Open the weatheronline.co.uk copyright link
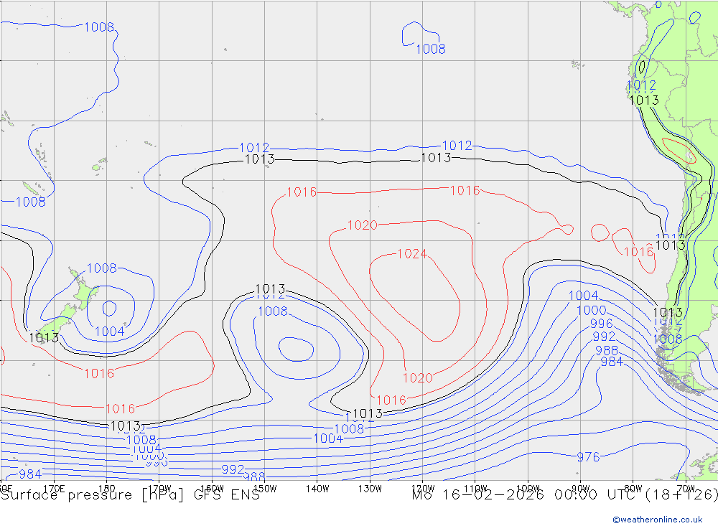718x526 pixels. (658, 520)
